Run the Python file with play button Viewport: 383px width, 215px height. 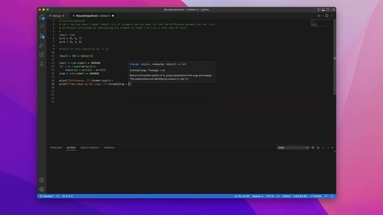318,16
